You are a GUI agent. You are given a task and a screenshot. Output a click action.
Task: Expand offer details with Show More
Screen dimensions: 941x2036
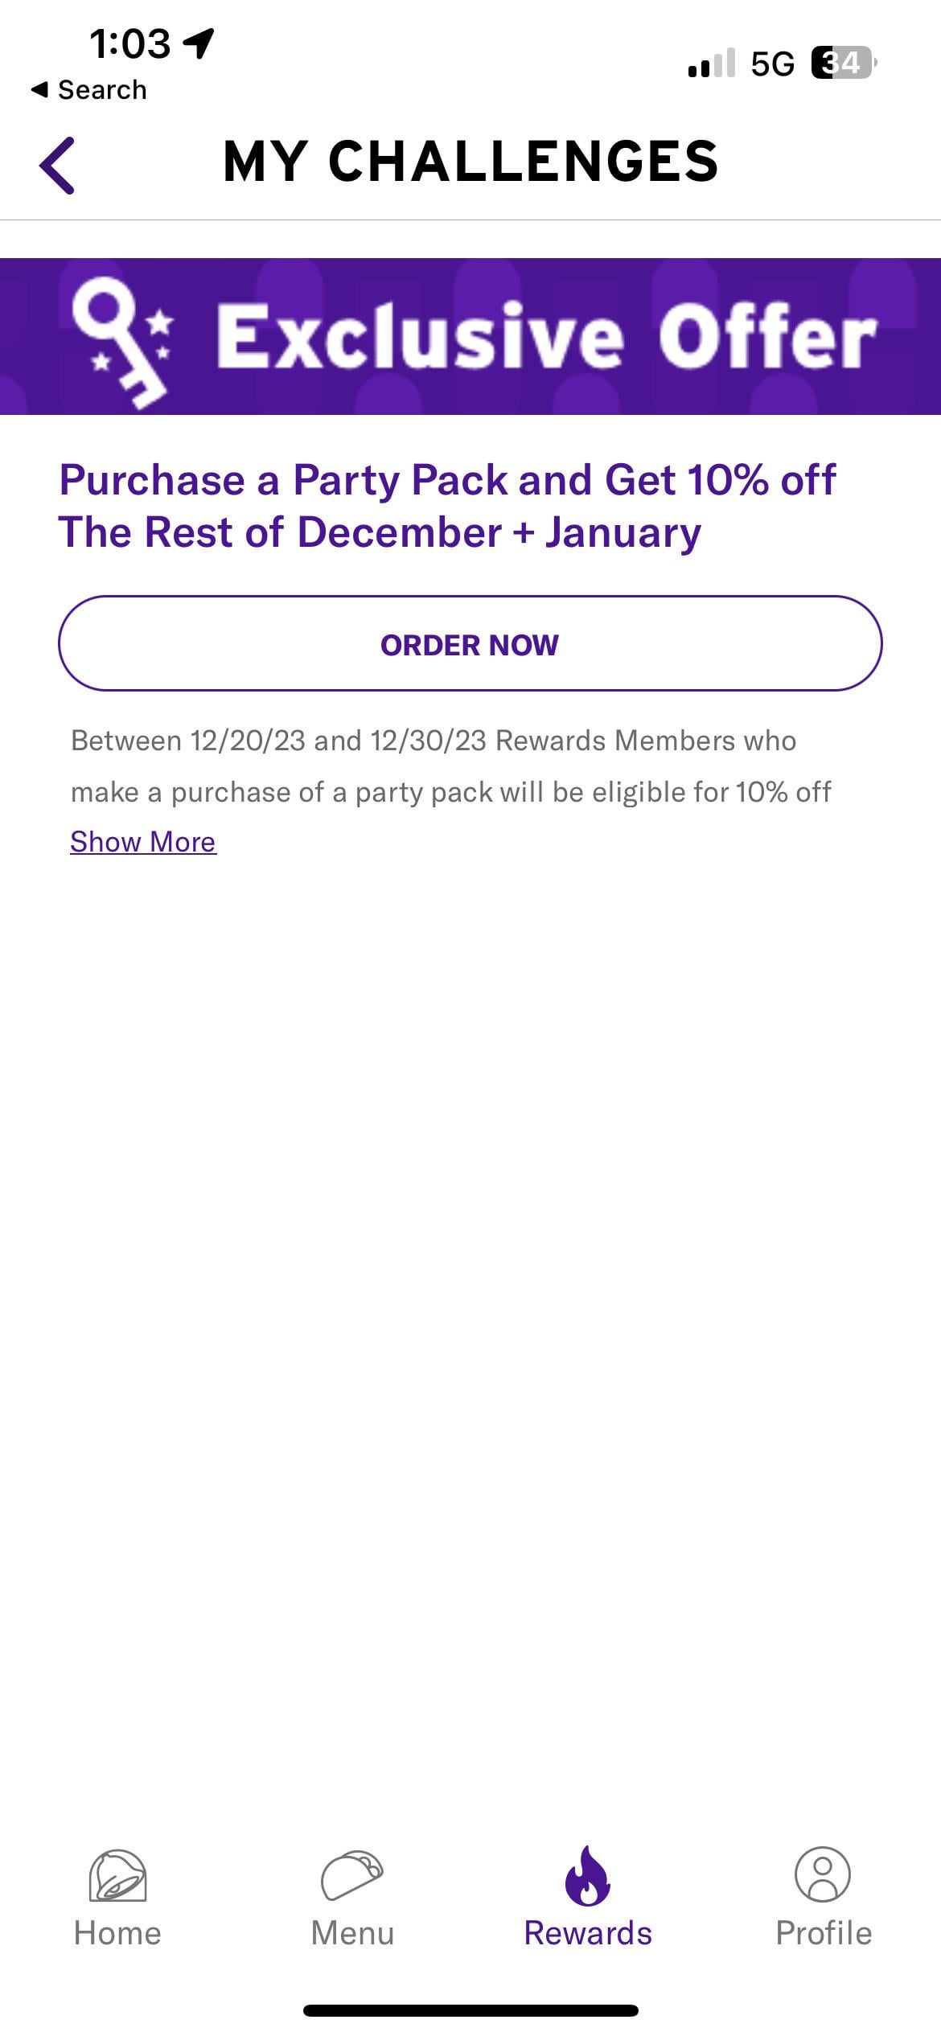pos(143,842)
